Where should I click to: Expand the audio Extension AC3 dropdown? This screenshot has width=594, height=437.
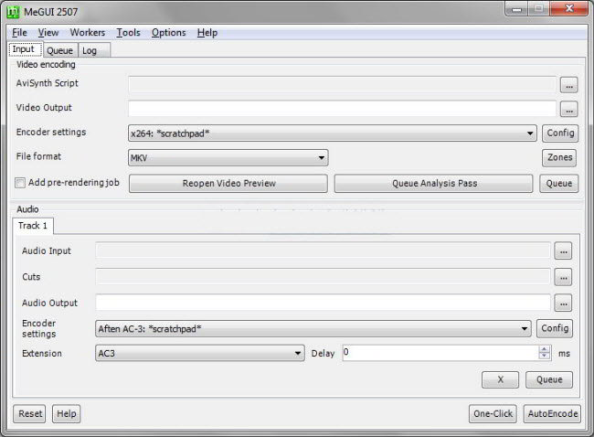(199, 353)
